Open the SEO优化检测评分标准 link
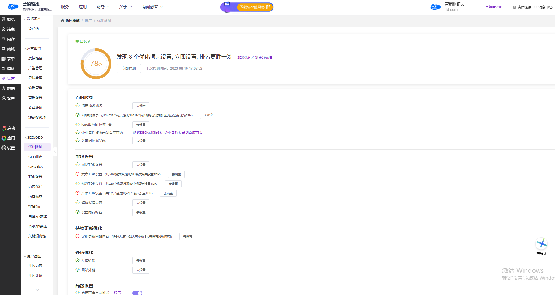 [254, 57]
